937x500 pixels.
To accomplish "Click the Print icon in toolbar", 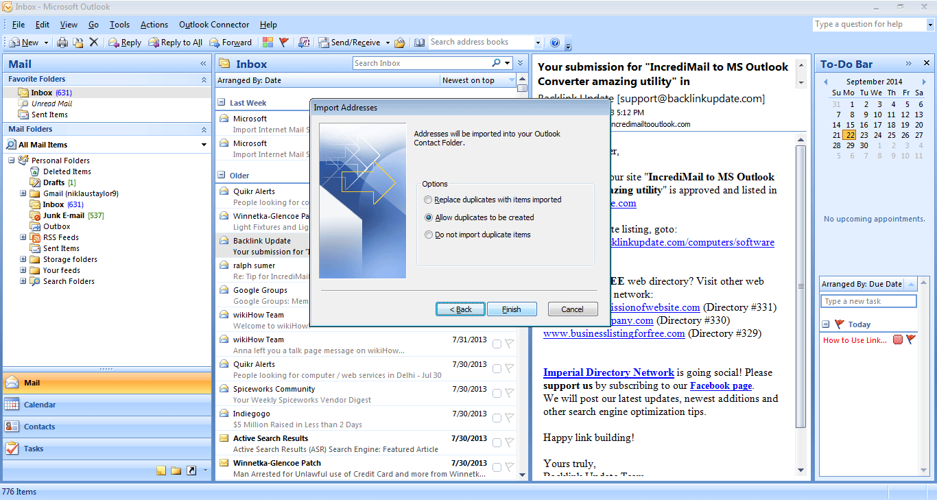I will coord(62,43).
